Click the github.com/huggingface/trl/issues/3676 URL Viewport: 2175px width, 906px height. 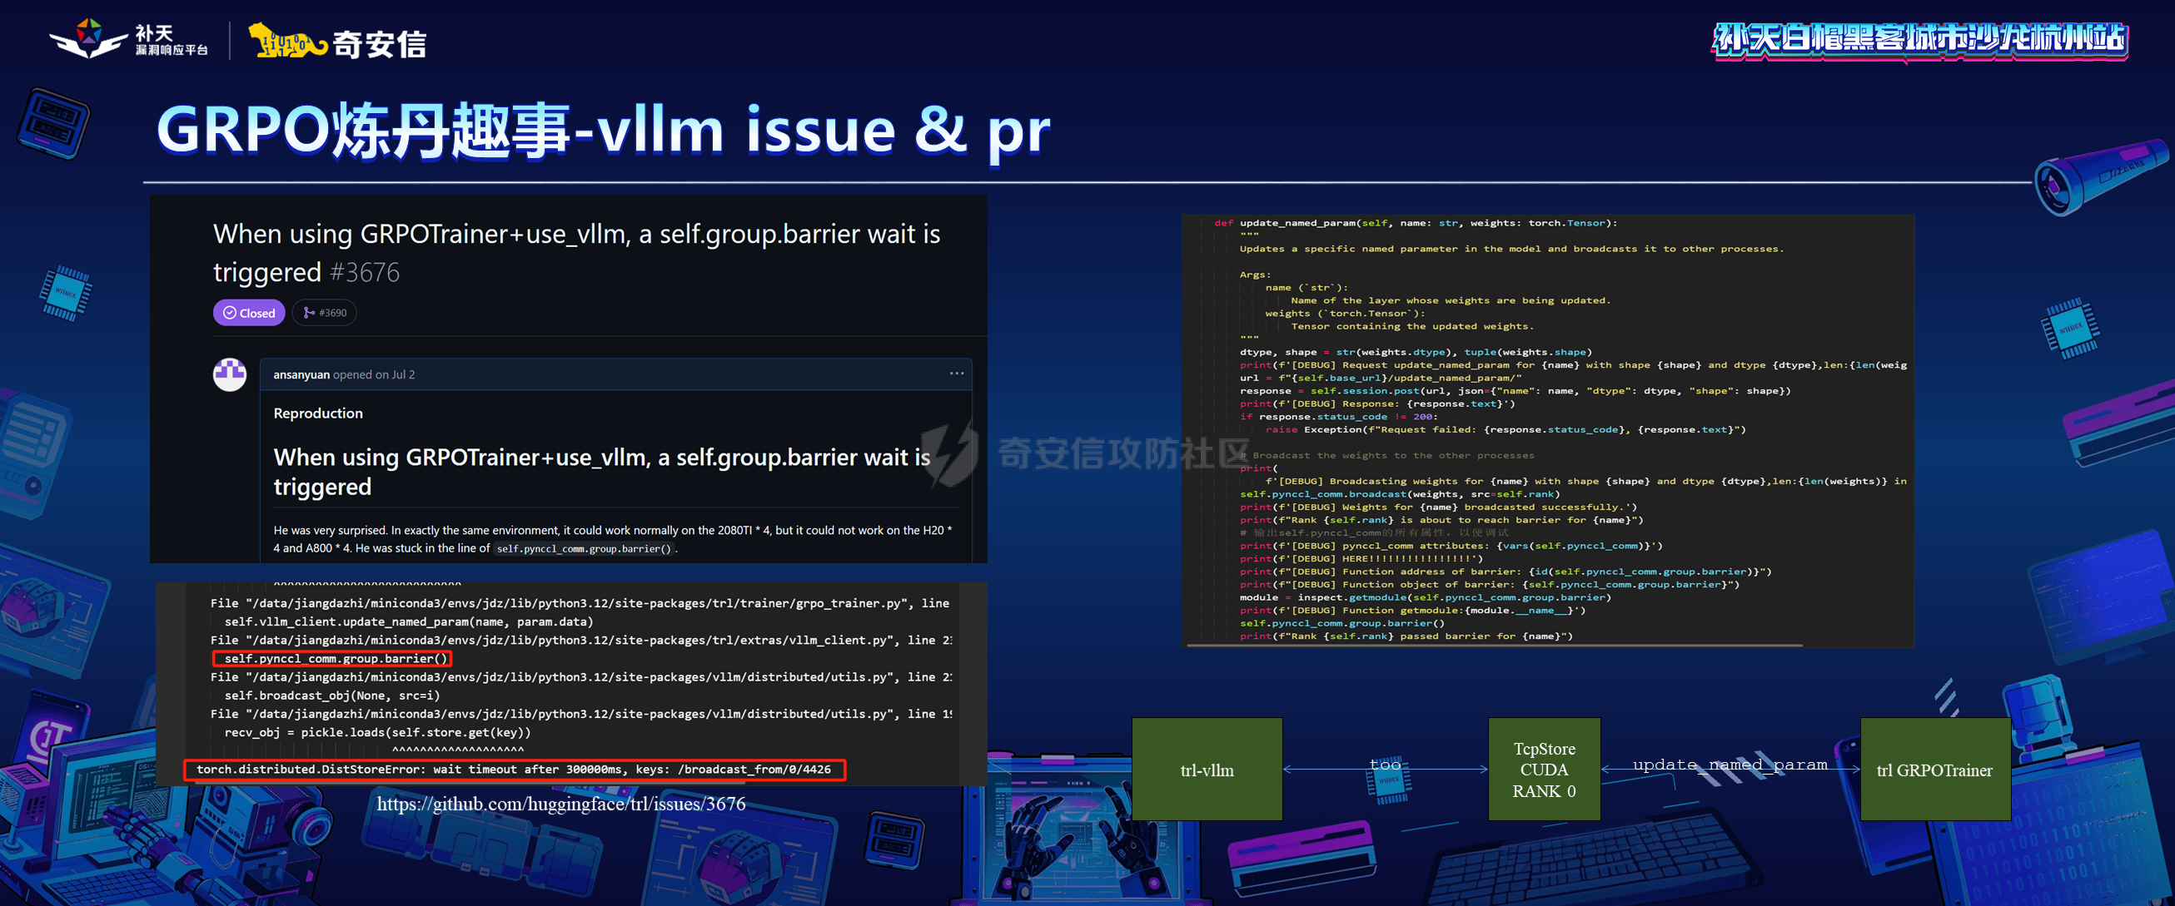click(560, 804)
